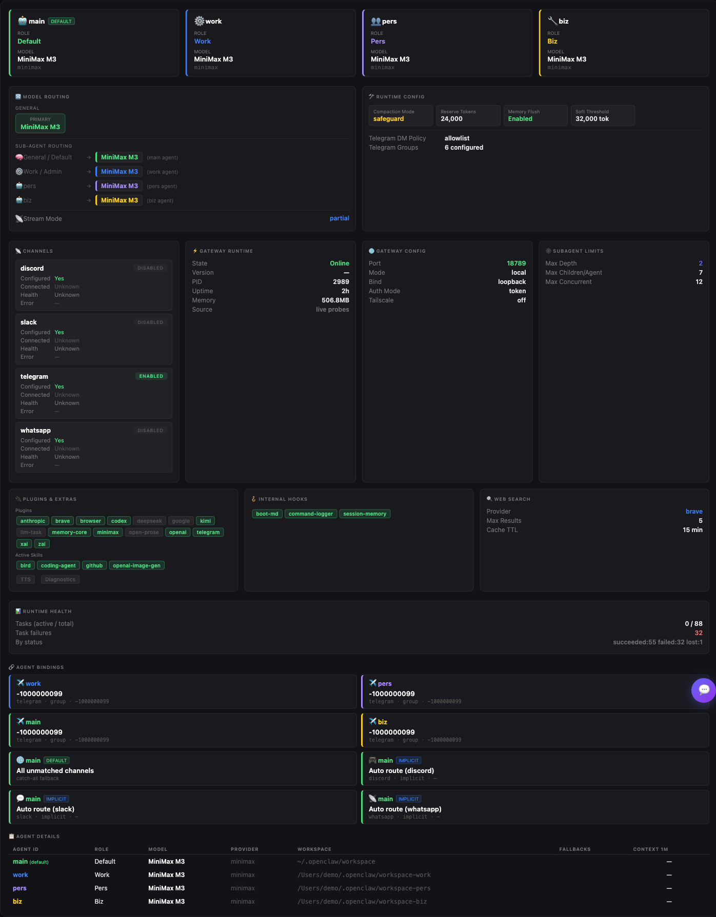Click the DEFAULT badge on main agent card

[x=61, y=21]
